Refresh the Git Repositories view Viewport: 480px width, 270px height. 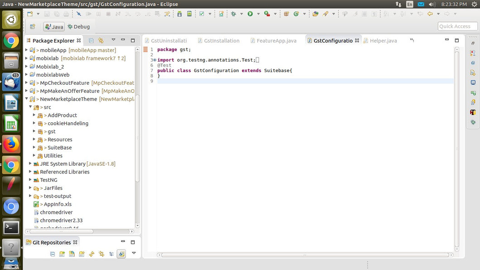[92, 254]
